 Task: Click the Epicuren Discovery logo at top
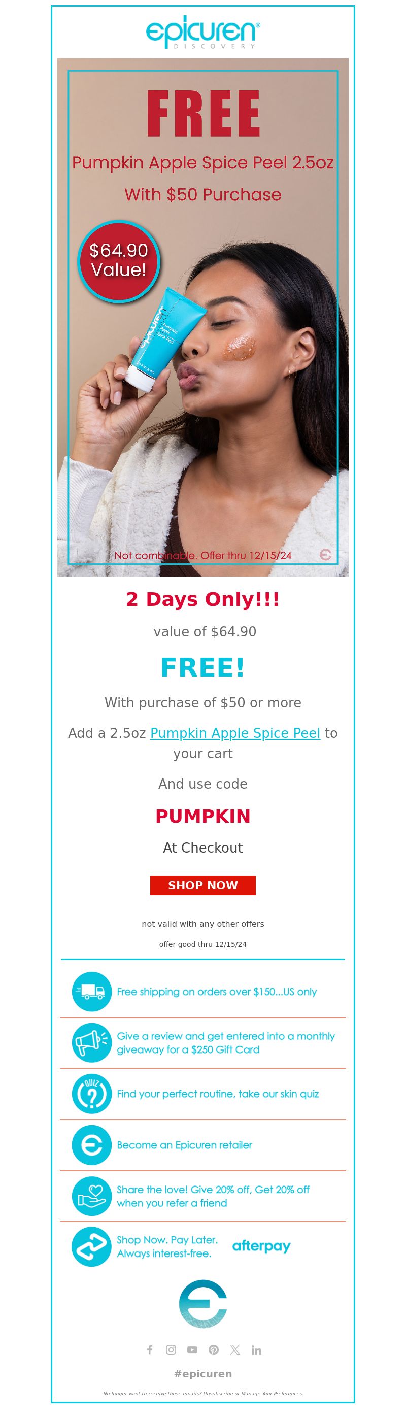click(202, 32)
